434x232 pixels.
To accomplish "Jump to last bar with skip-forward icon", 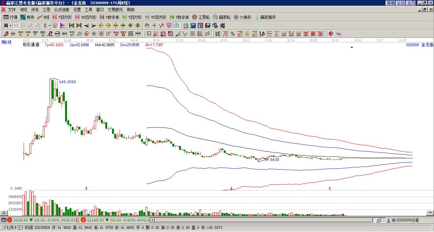I will tap(79, 25).
